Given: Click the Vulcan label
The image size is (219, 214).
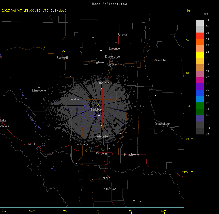Looking at the screenshot, I should (x=138, y=201).
